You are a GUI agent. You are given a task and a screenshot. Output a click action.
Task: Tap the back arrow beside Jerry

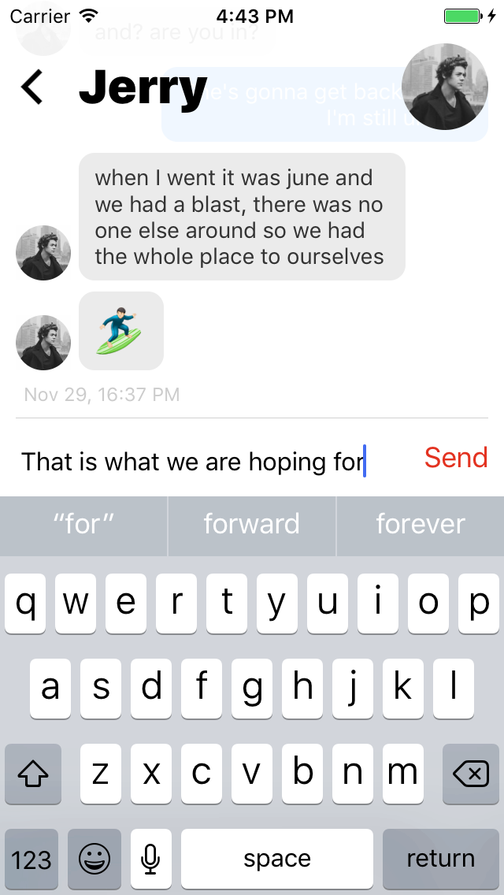31,87
